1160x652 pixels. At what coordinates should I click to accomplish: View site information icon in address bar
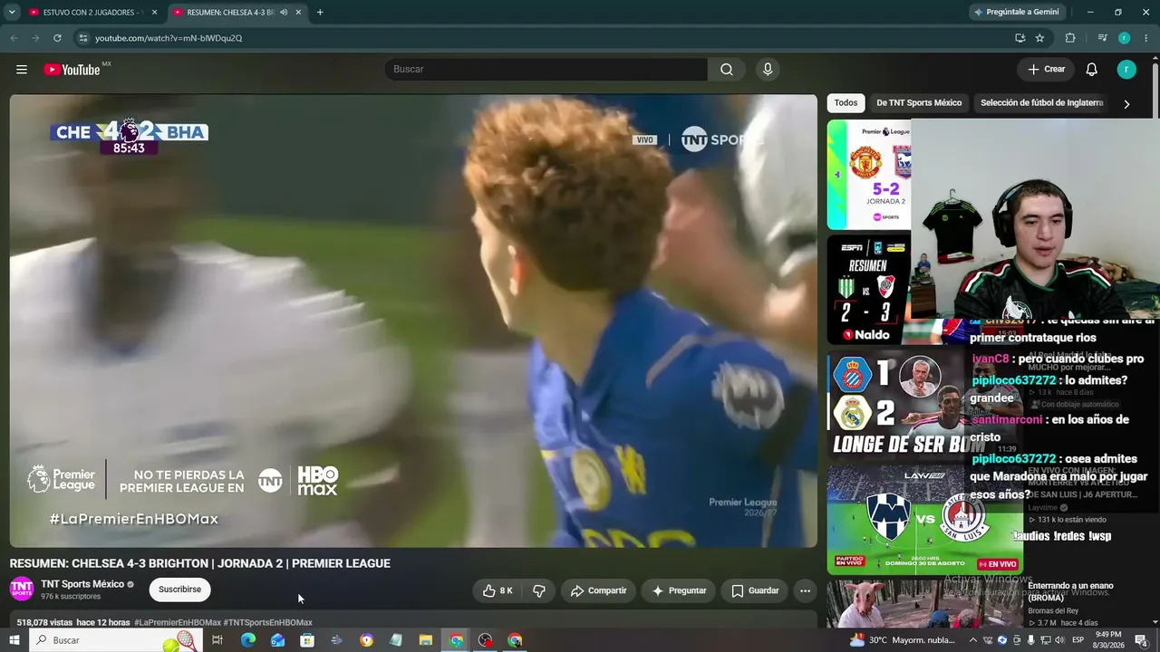pos(83,38)
